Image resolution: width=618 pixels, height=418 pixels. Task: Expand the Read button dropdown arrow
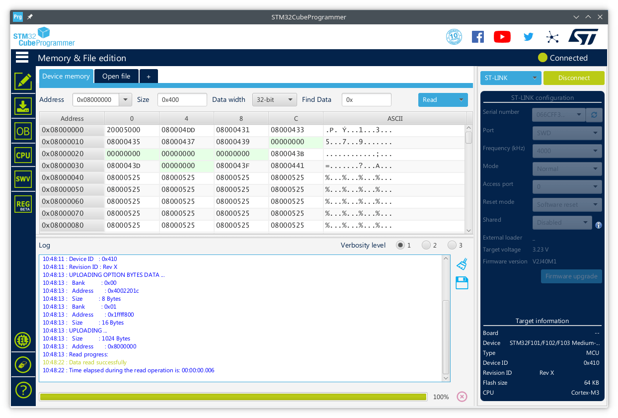click(x=462, y=100)
